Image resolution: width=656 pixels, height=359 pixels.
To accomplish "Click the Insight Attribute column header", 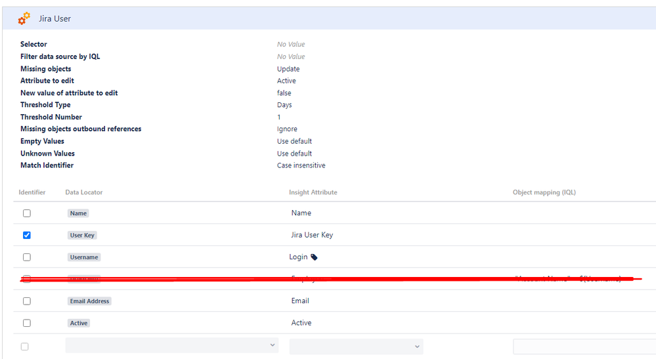I will click(x=313, y=192).
